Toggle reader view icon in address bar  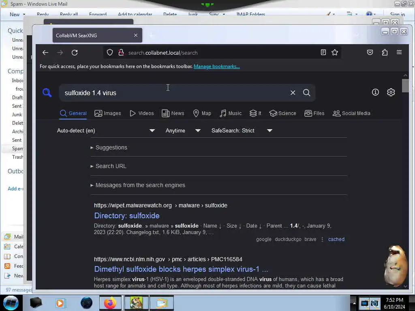[323, 52]
